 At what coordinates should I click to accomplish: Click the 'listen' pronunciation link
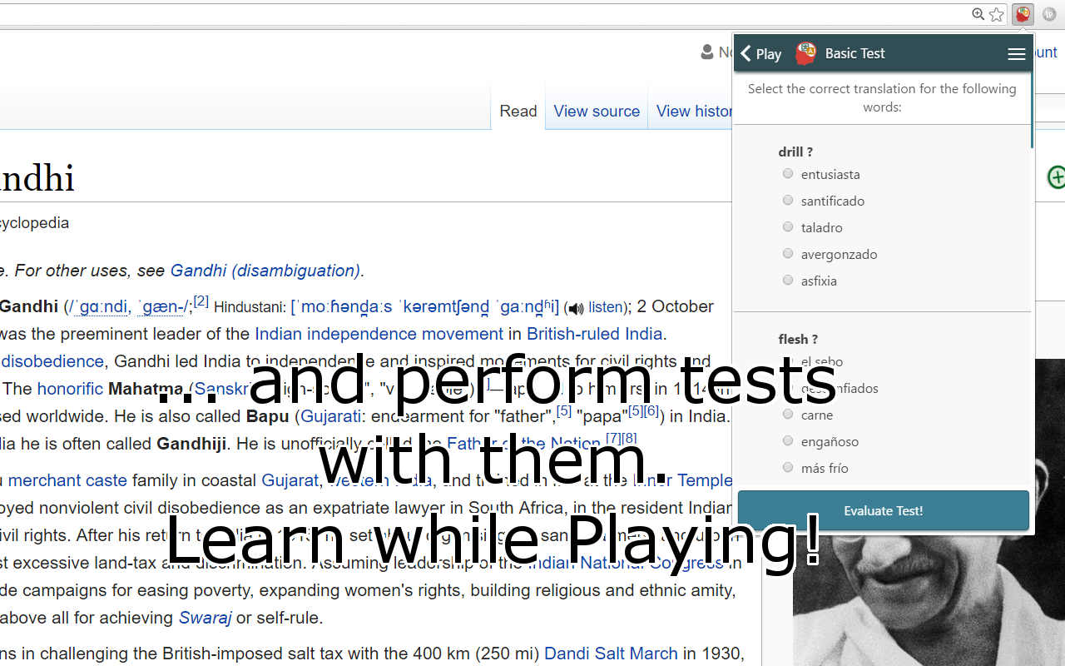(x=606, y=307)
